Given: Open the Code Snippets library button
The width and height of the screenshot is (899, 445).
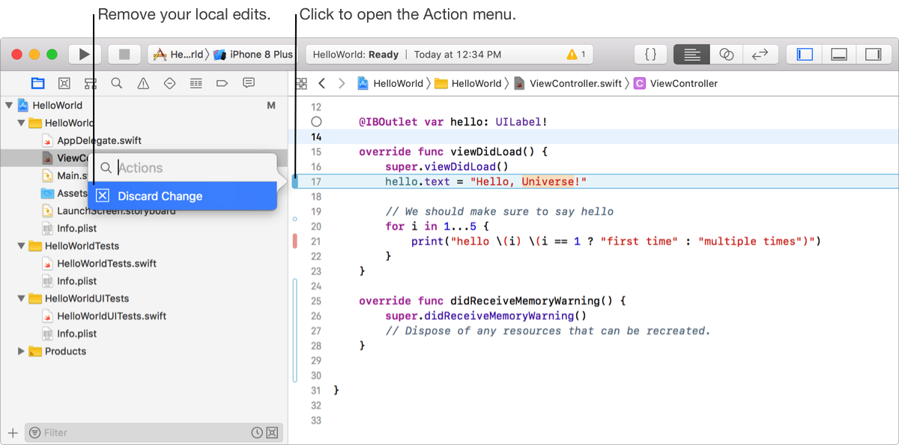Looking at the screenshot, I should pos(650,55).
